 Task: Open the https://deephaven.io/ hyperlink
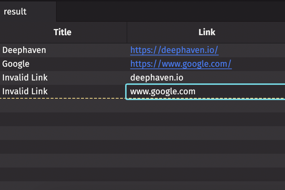pos(174,50)
